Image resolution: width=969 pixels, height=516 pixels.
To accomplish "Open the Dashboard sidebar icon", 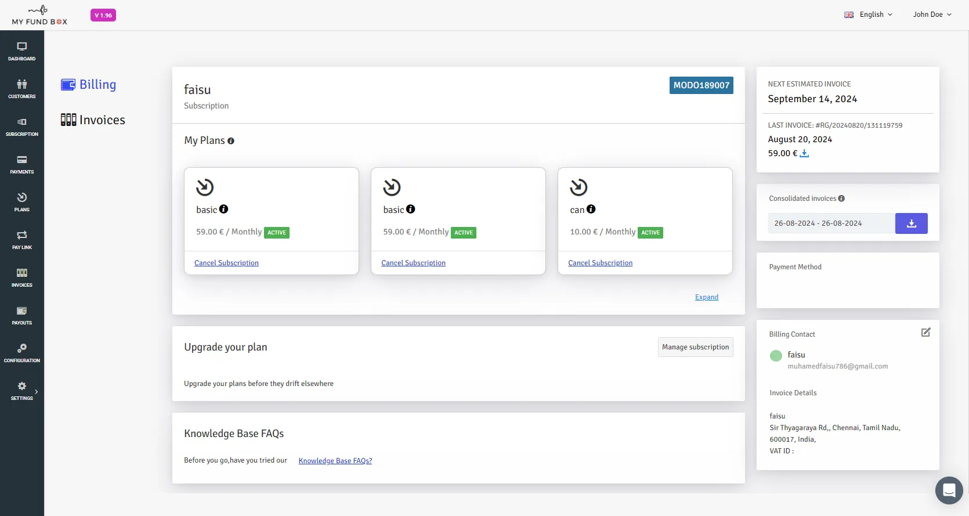I will [x=22, y=51].
